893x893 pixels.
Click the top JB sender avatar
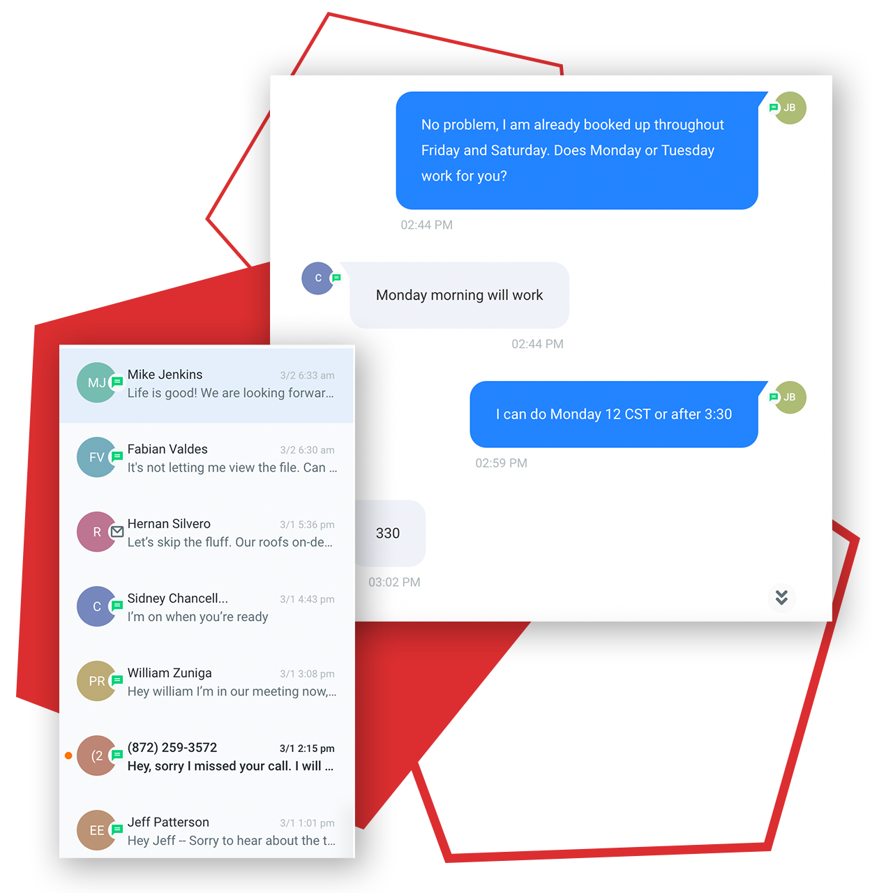click(790, 108)
